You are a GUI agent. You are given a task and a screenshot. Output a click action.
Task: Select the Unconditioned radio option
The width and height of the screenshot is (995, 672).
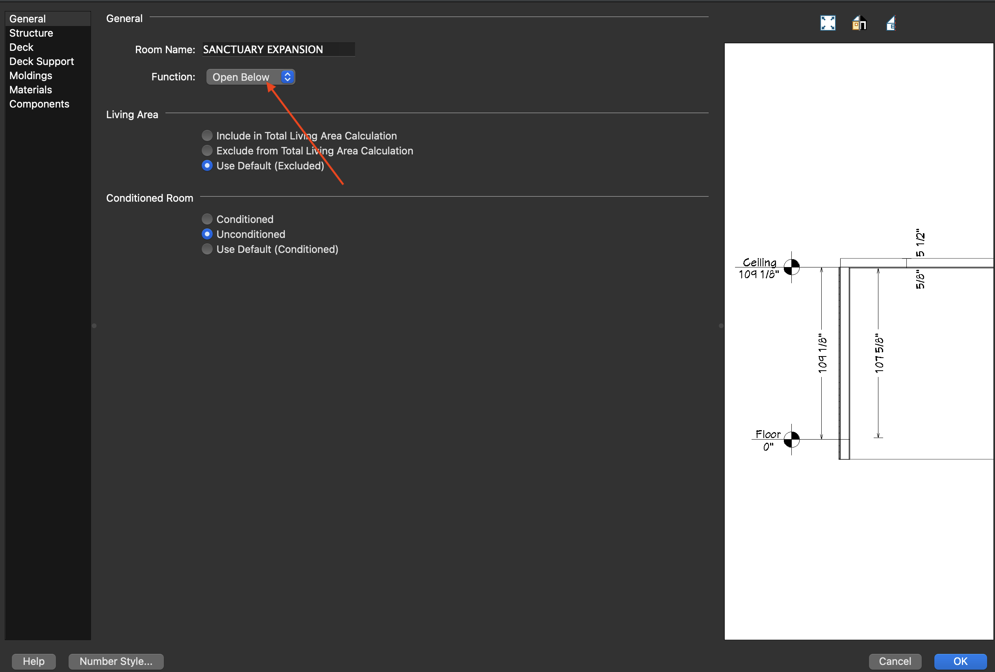coord(207,234)
